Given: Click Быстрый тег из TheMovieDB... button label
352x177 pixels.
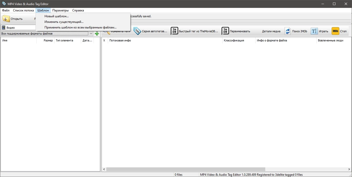Looking at the screenshot, I should pos(199,31).
